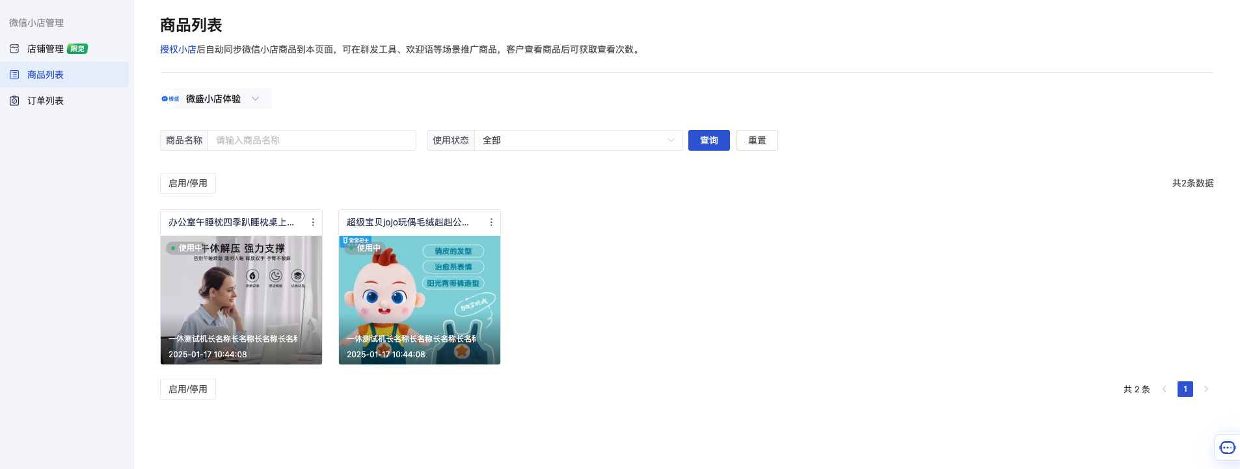This screenshot has width=1240, height=469.
Task: Click the 商品列表 page heading
Action: click(191, 25)
